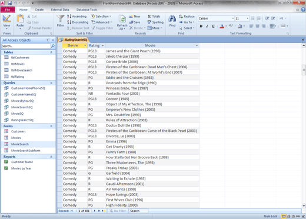Open the background fill color dropdown
This screenshot has width=306, height=219.
point(244,26)
